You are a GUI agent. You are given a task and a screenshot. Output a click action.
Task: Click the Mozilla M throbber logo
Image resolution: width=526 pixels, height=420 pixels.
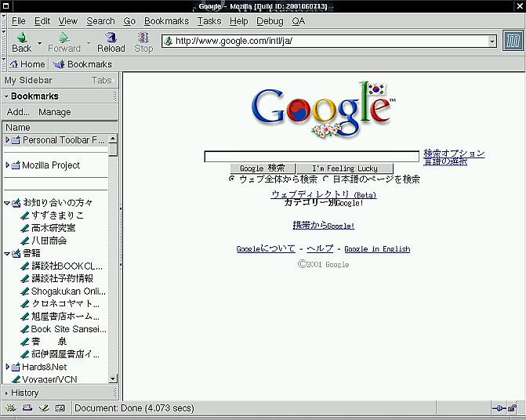click(x=513, y=42)
